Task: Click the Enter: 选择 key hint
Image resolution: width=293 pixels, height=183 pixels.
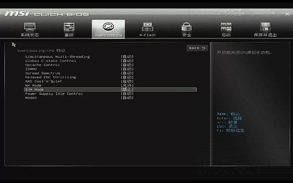Action: (x=230, y=118)
